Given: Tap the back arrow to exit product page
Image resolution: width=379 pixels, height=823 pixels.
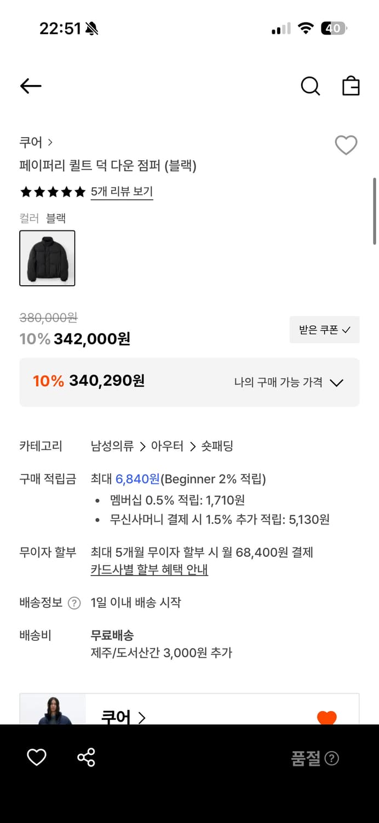Looking at the screenshot, I should (x=30, y=86).
